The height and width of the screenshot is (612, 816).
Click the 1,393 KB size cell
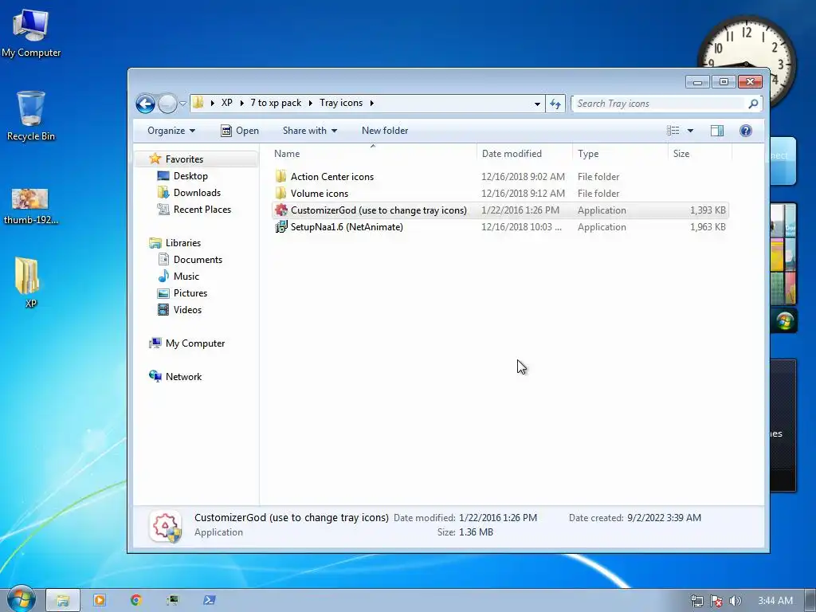coord(708,210)
